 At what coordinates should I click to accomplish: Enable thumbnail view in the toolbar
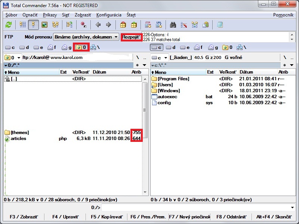tap(44, 25)
